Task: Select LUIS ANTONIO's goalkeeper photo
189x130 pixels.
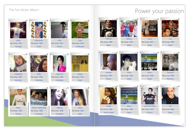Action: point(149,96)
